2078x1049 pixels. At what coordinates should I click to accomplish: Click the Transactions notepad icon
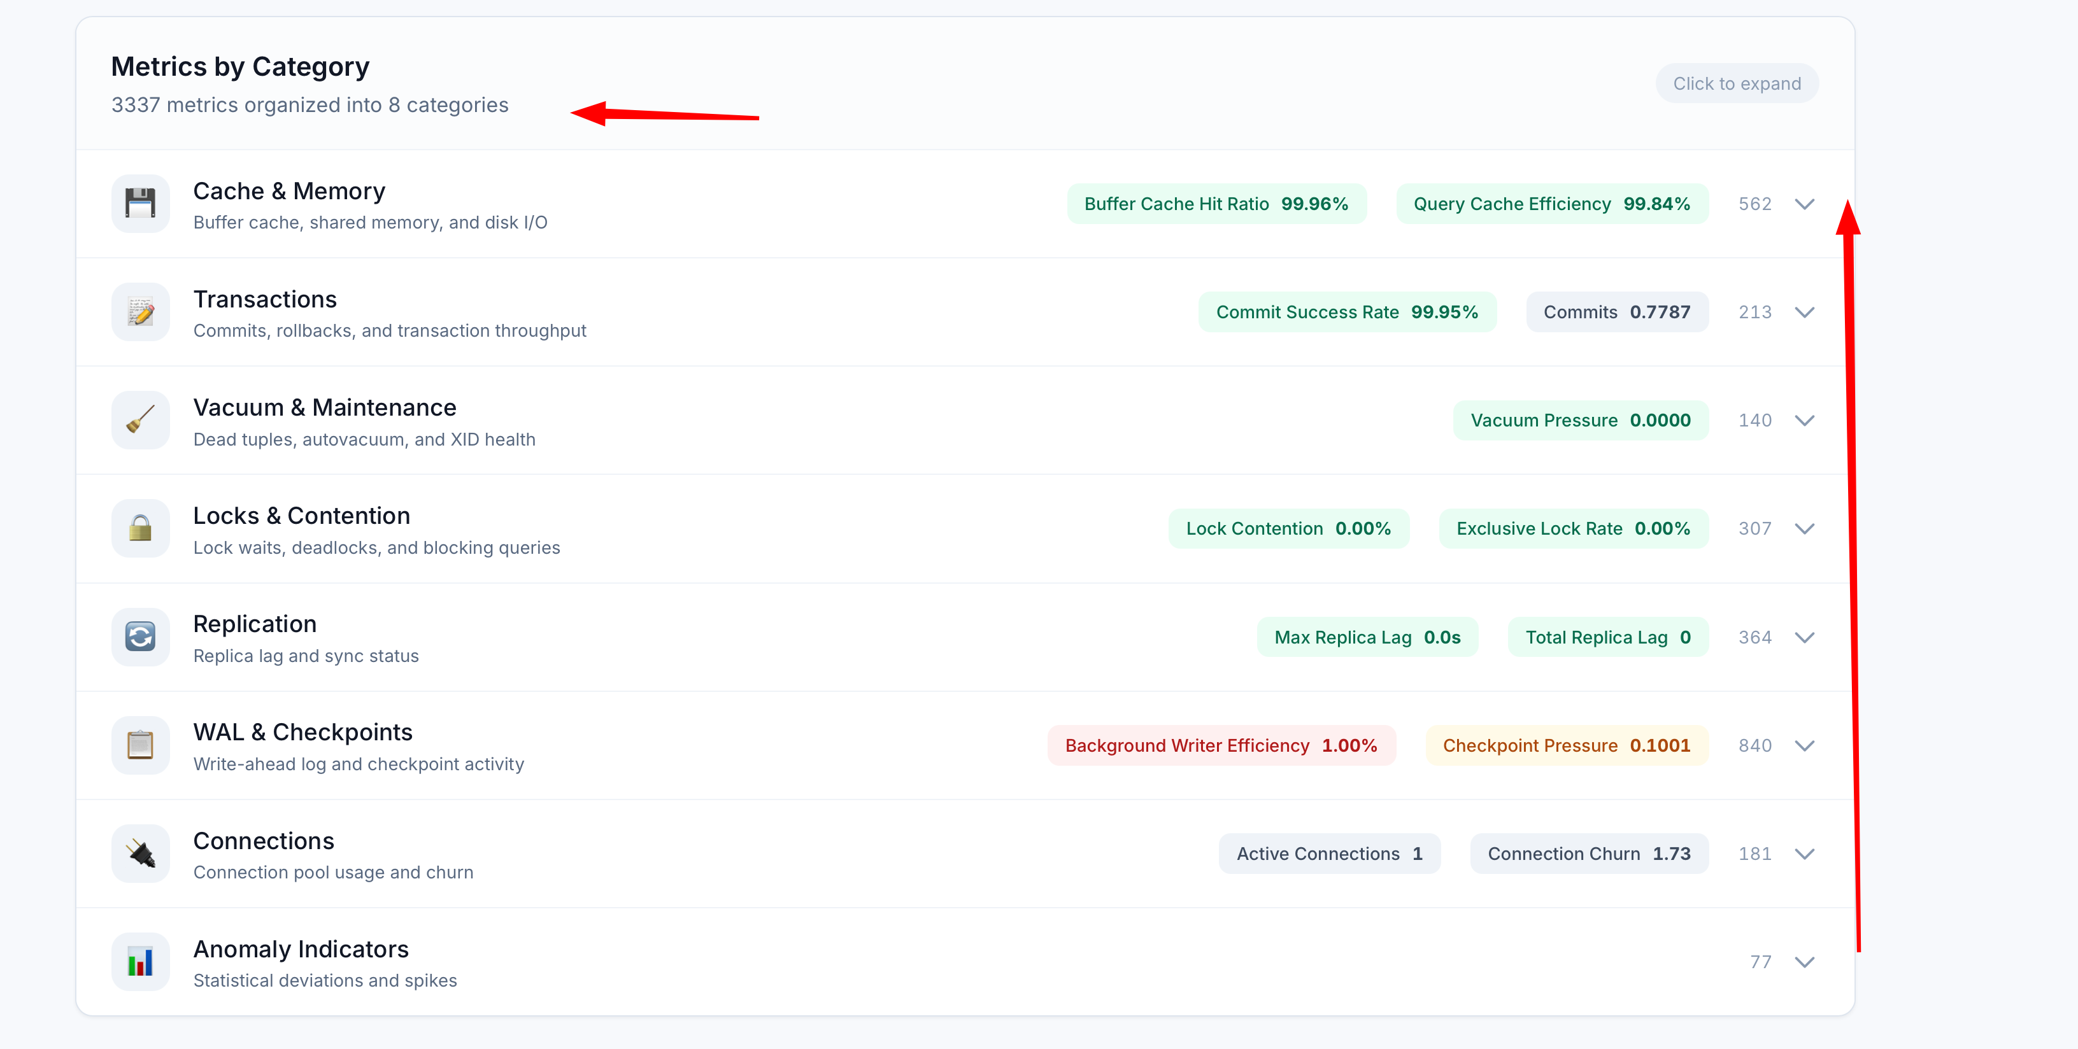tap(140, 312)
